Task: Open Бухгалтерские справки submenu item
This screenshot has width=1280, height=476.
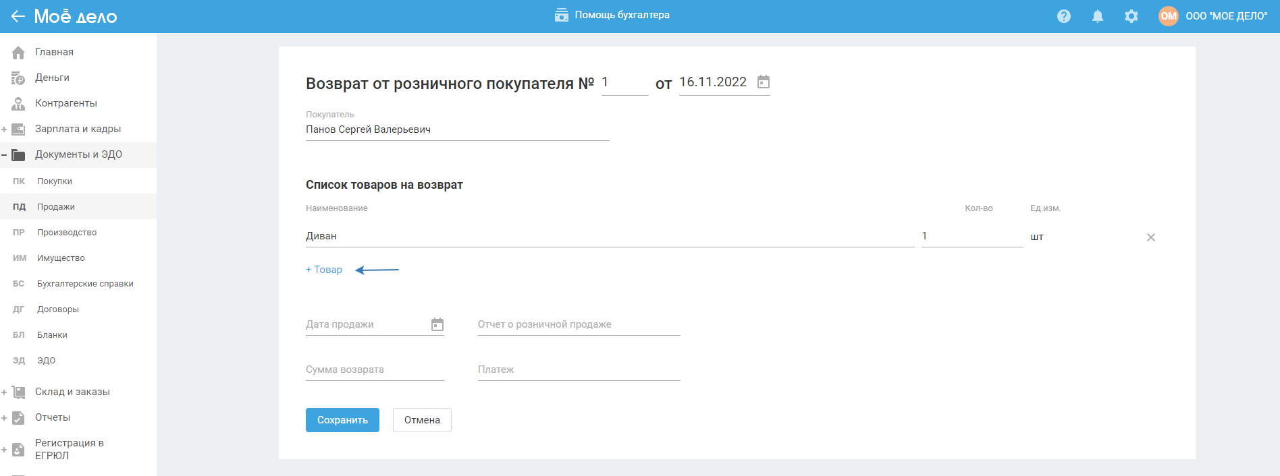Action: (x=85, y=284)
